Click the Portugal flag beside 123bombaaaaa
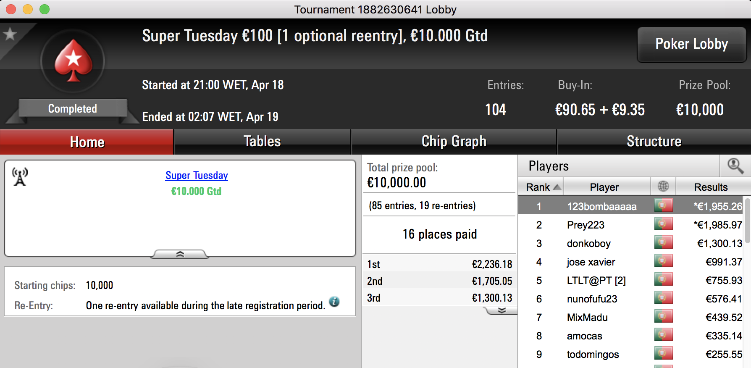751x368 pixels. click(663, 205)
